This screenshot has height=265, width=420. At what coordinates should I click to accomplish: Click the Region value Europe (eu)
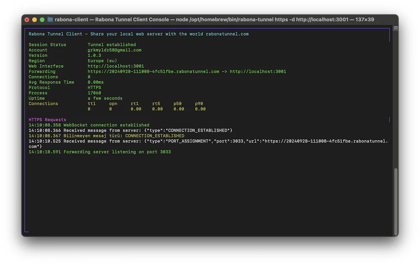click(x=102, y=61)
